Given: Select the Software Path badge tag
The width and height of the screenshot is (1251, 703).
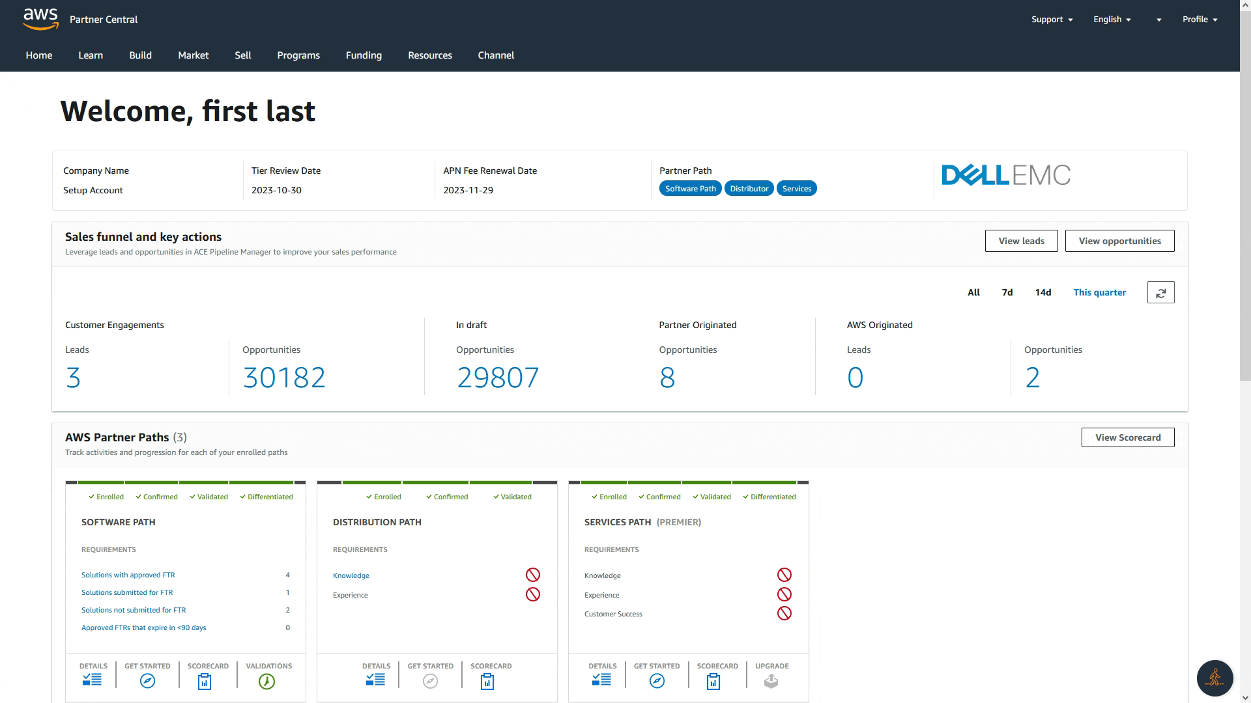Looking at the screenshot, I should point(689,188).
